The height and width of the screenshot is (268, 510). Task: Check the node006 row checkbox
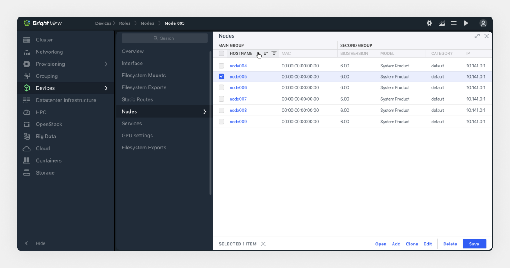click(222, 87)
